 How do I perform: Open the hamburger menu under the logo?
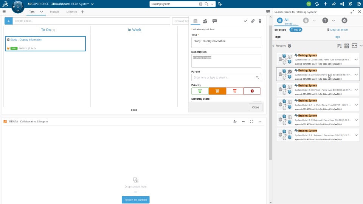[4, 12]
